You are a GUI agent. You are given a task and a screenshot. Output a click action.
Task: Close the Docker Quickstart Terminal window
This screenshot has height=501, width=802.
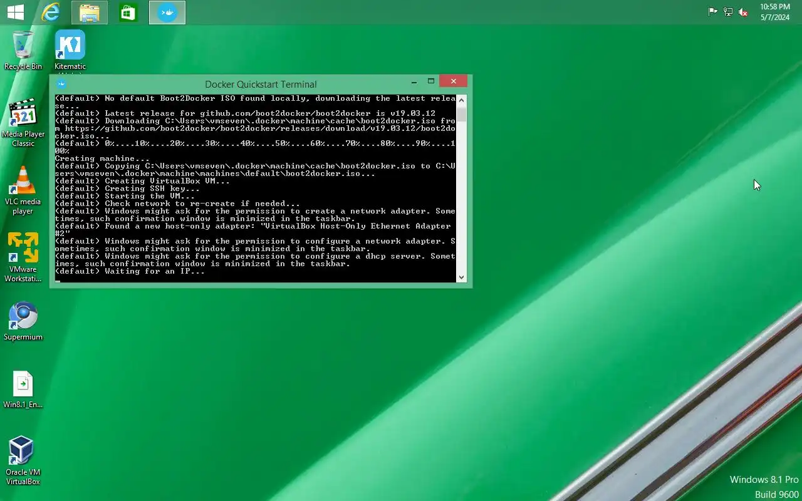453,81
